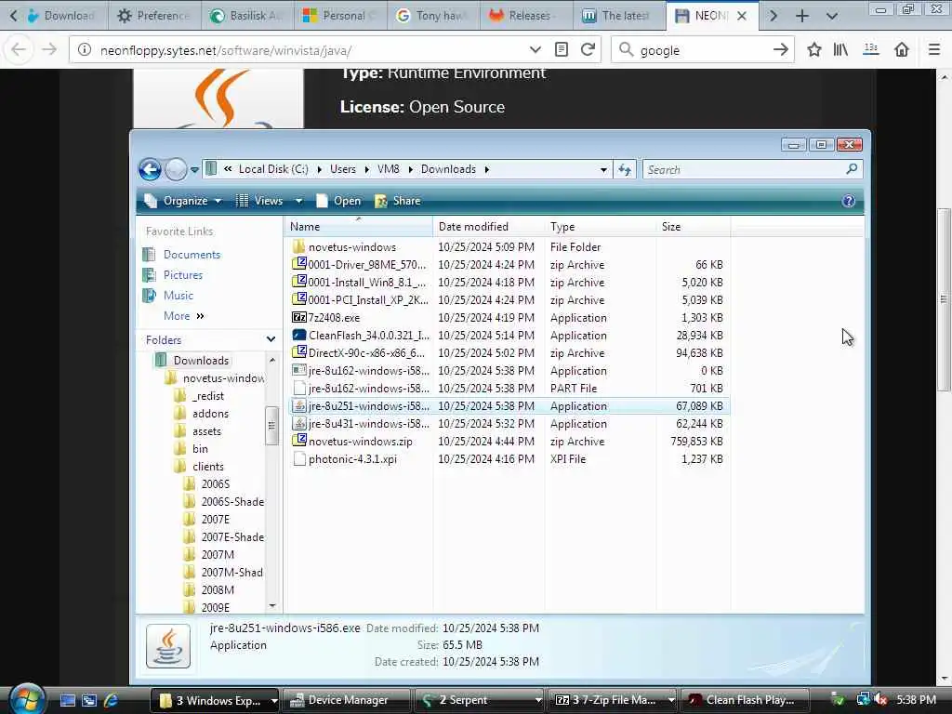
Task: Open the Organize menu
Action: pyautogui.click(x=183, y=201)
